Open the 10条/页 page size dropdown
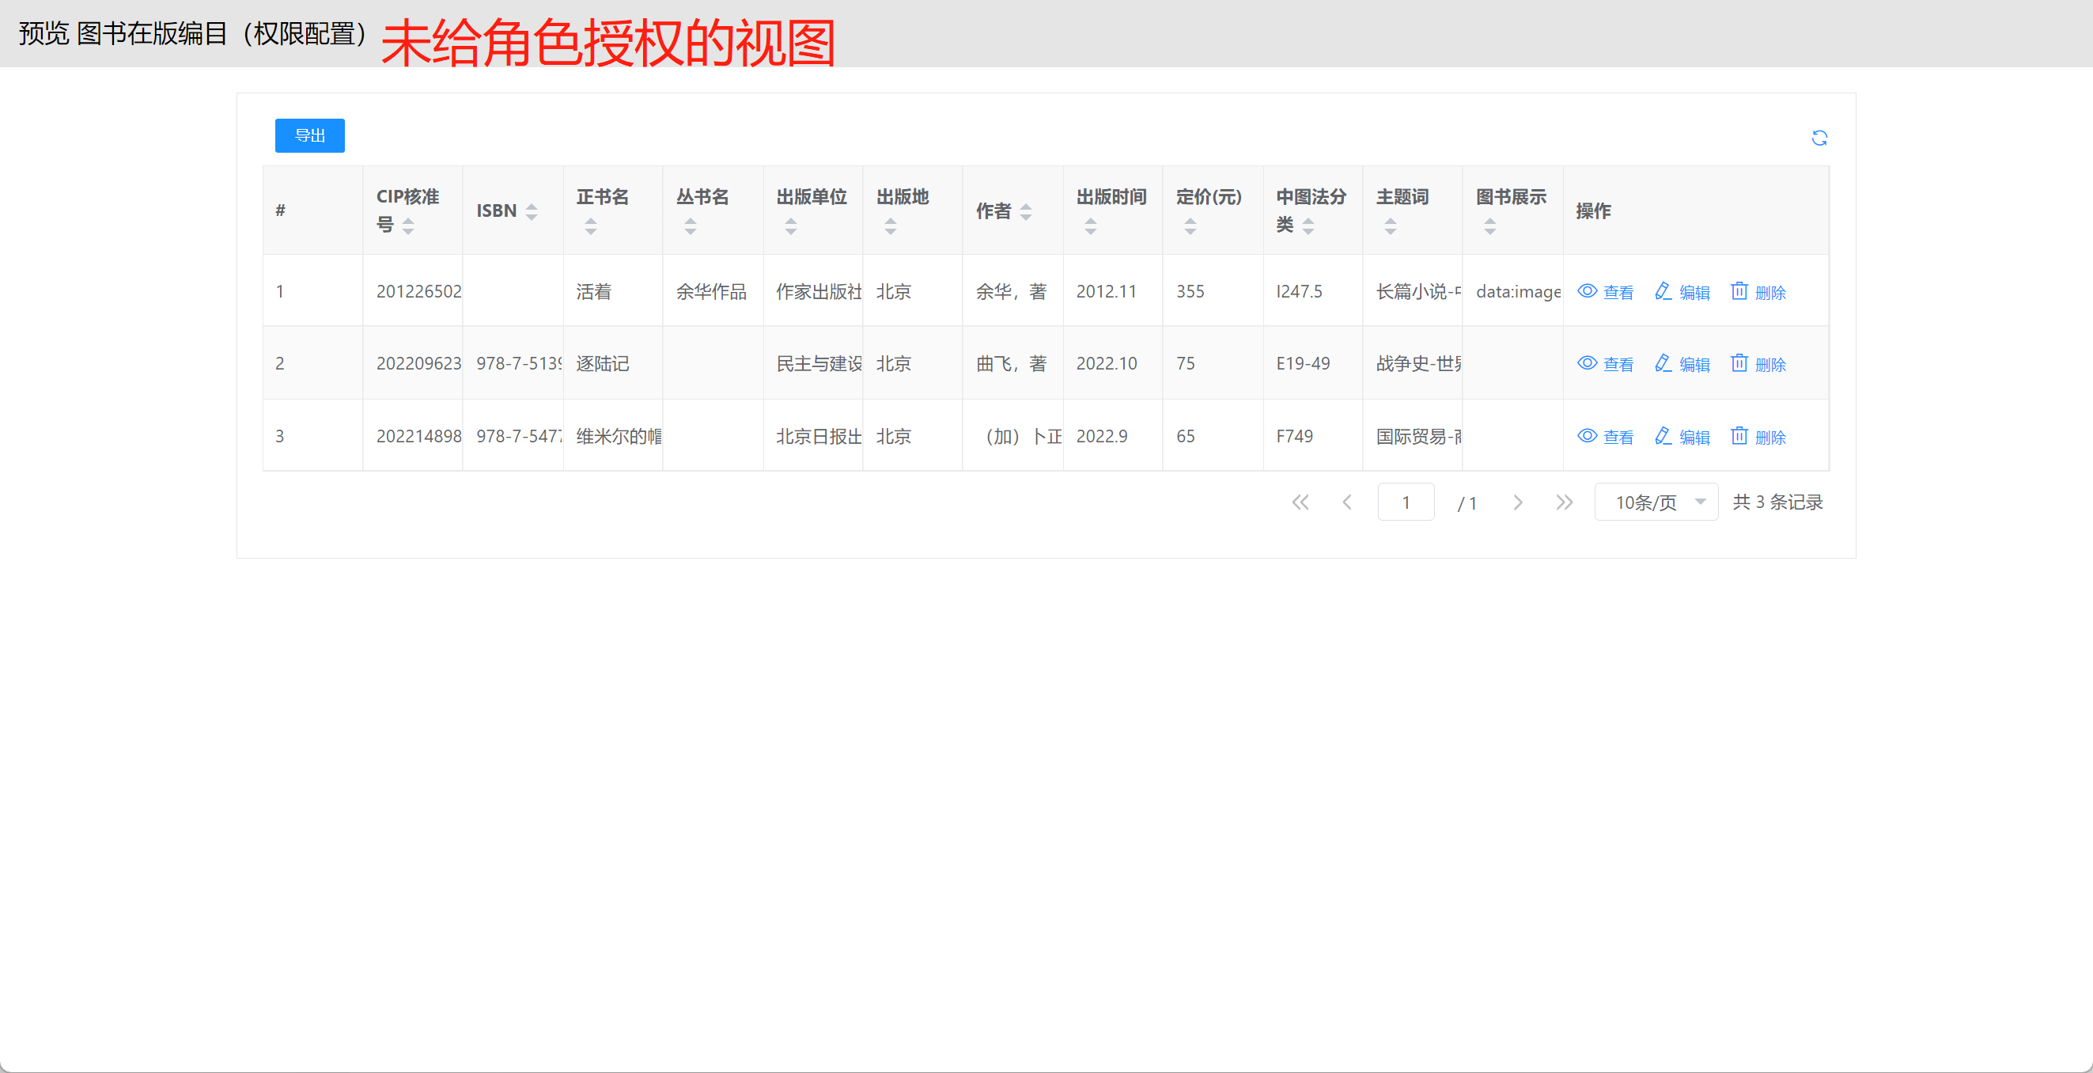 [x=1656, y=502]
